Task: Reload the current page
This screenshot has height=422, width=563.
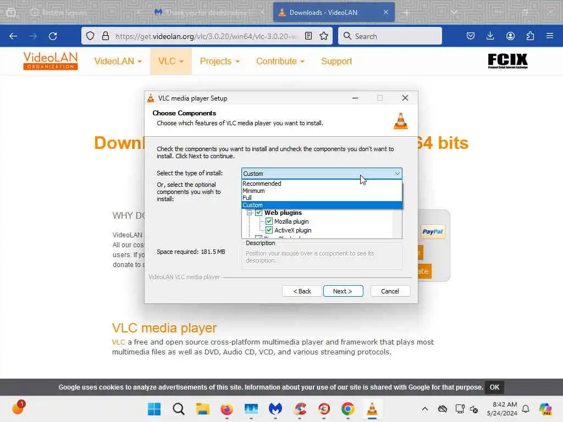Action: coord(53,36)
